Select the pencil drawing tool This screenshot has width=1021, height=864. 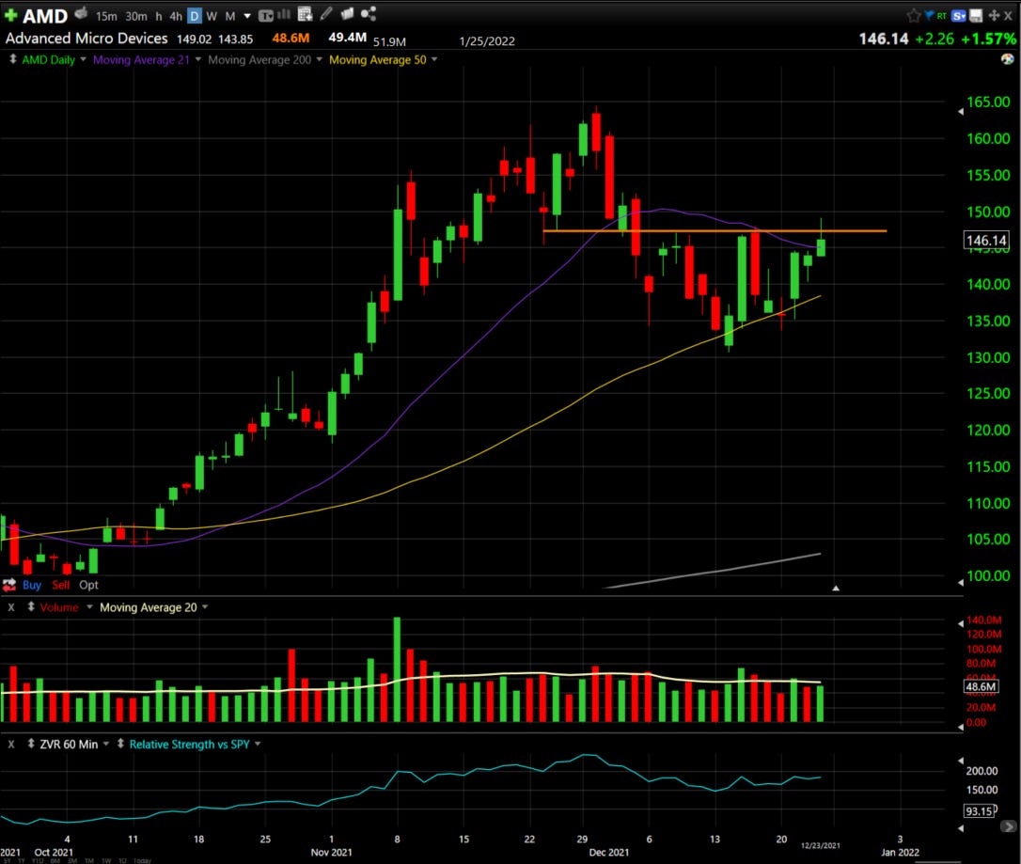click(326, 14)
